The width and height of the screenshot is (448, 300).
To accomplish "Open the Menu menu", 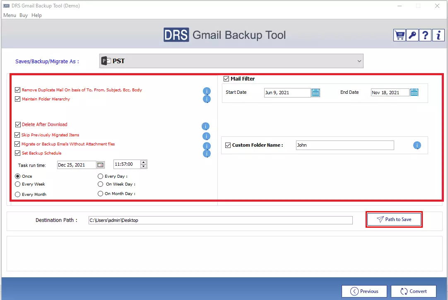I will tap(10, 15).
